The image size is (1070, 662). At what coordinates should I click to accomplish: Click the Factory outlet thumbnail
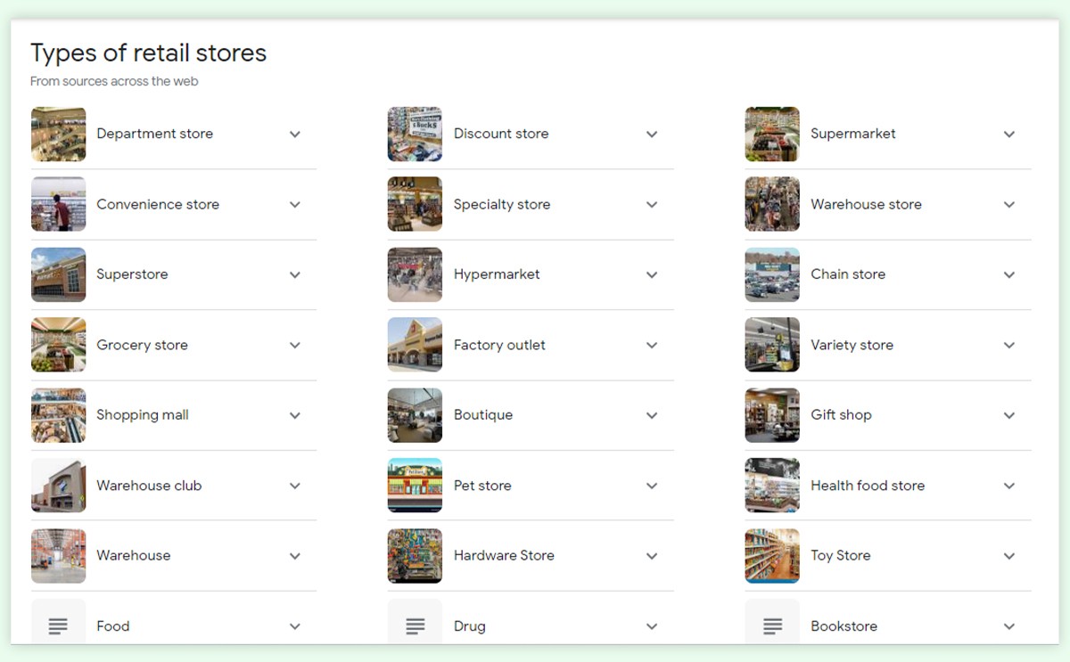tap(415, 345)
